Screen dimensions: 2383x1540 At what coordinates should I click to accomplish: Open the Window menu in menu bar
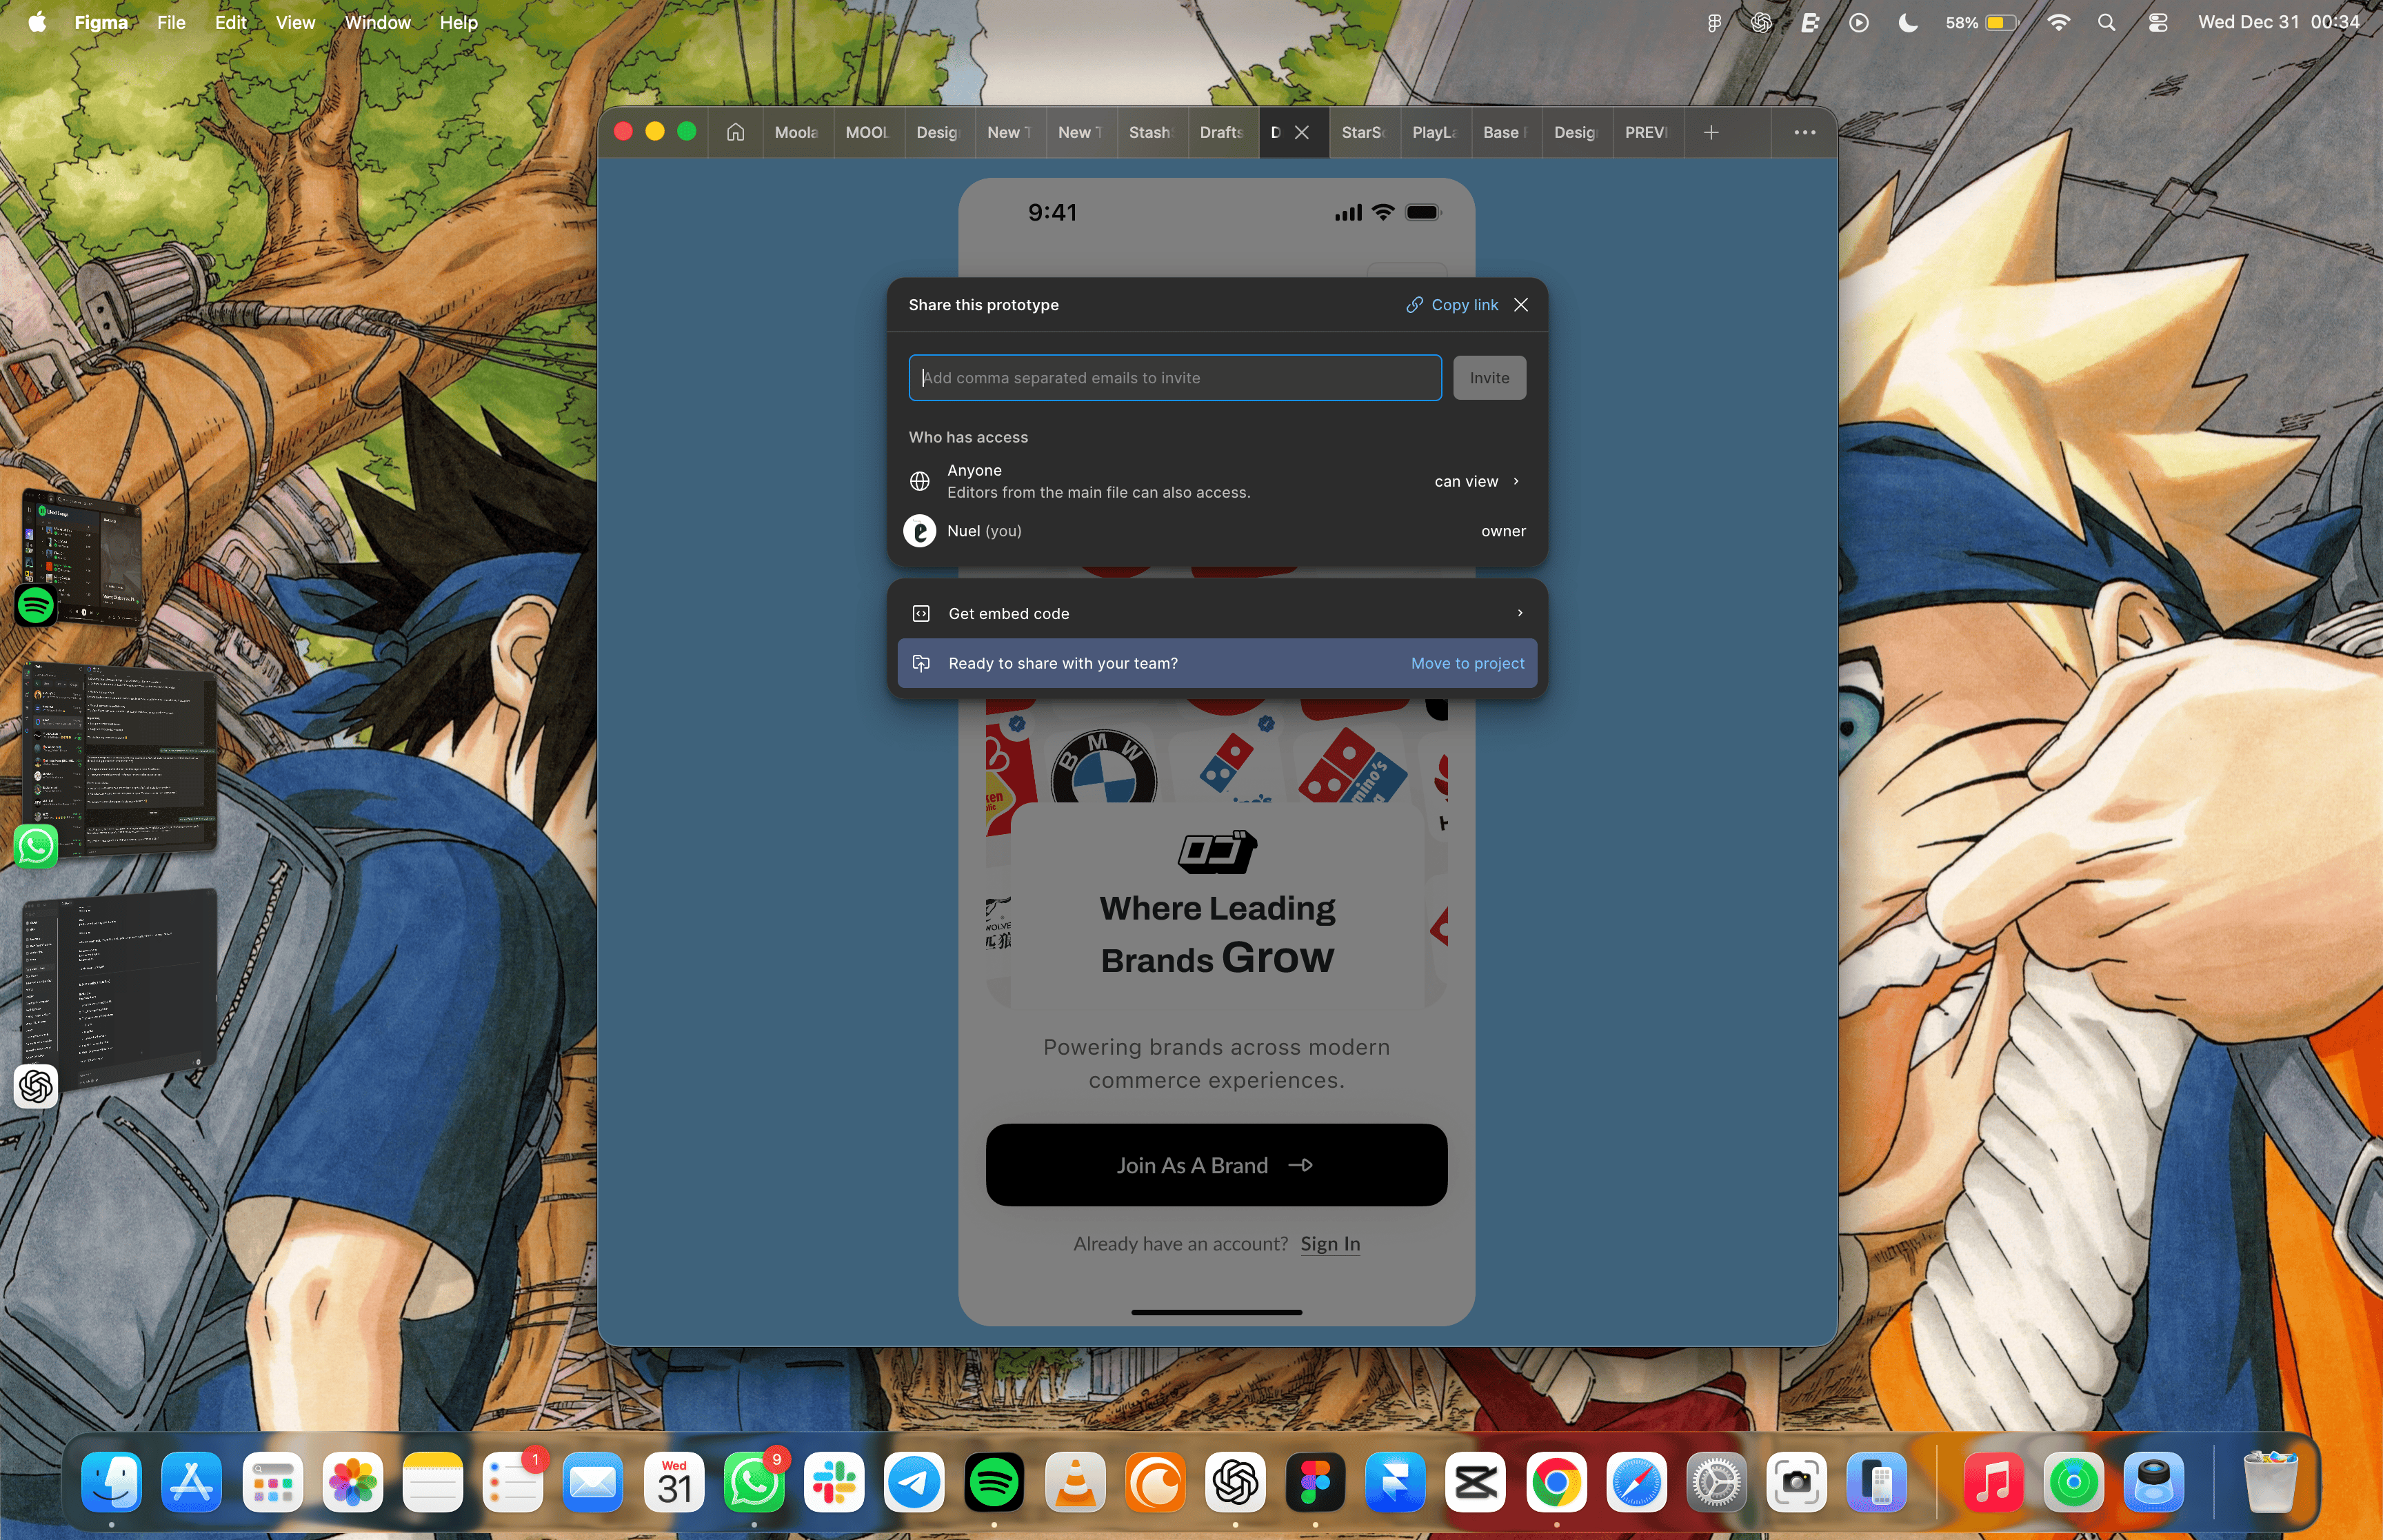377,22
